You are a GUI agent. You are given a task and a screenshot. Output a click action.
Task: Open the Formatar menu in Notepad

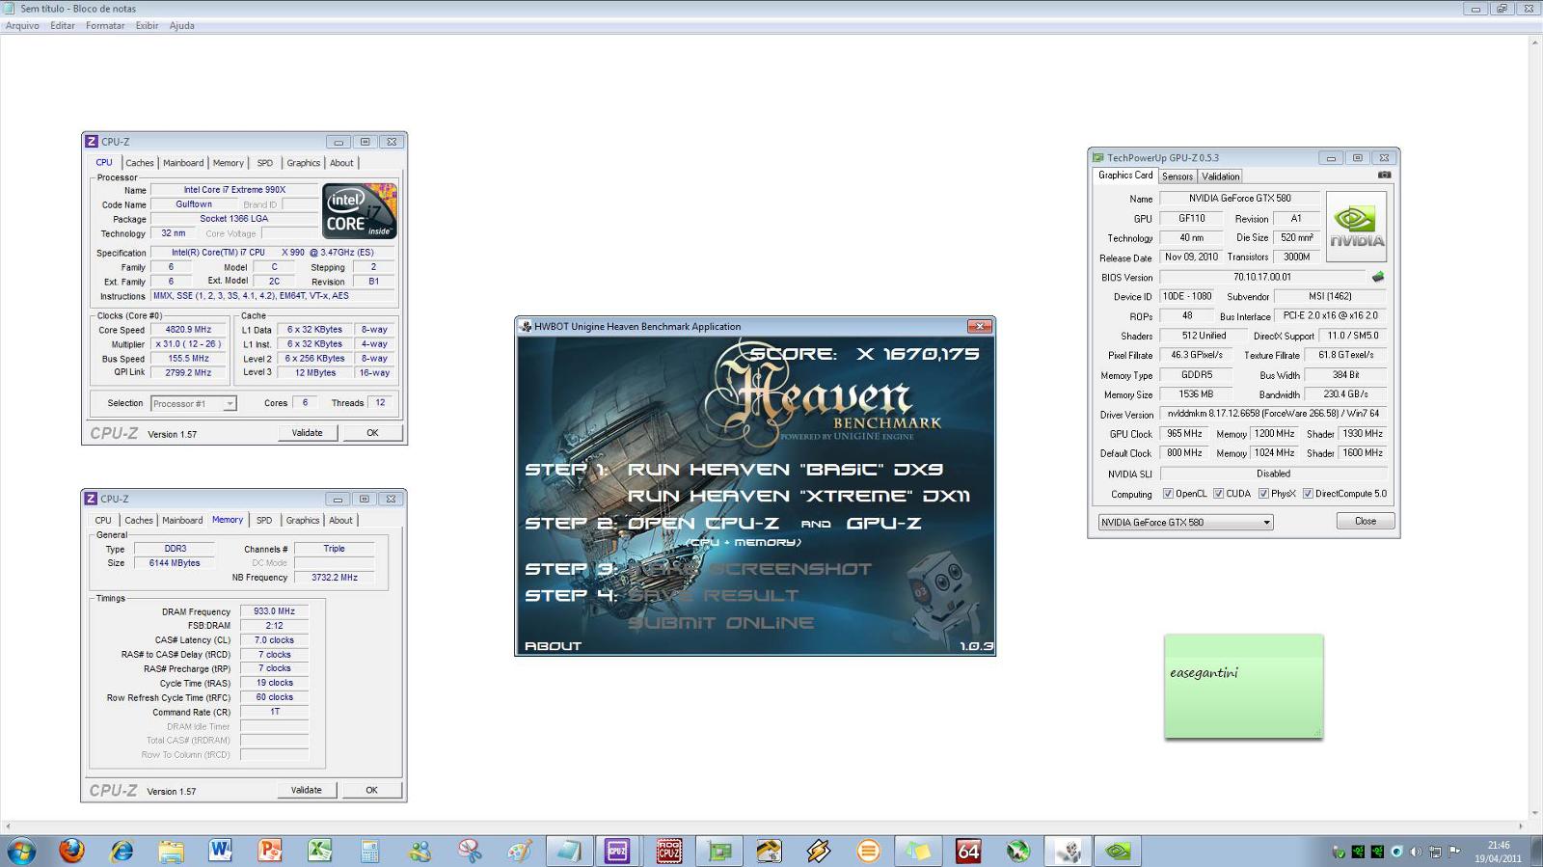pyautogui.click(x=105, y=26)
